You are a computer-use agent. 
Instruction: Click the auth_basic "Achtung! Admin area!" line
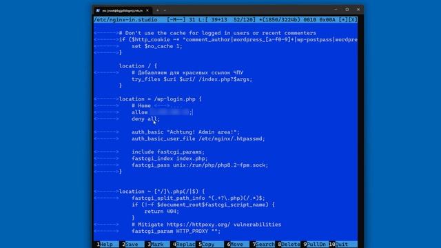coord(185,132)
